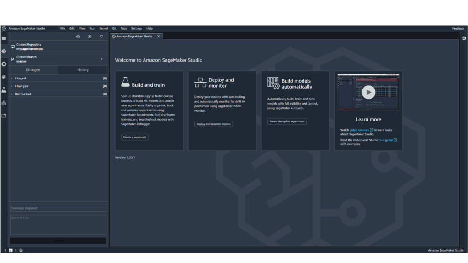
Task: Switch to the History tab
Action: pos(83,70)
